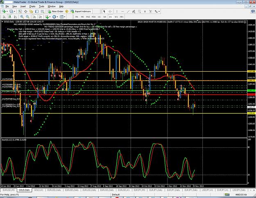This screenshot has width=256, height=198.
Task: Select the arrow Cursor tool
Action: click(x=104, y=11)
